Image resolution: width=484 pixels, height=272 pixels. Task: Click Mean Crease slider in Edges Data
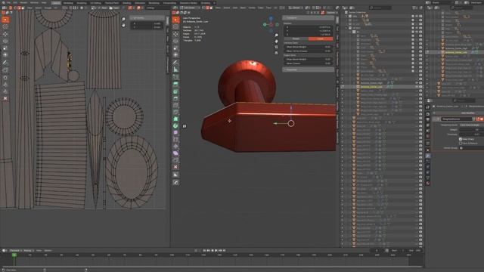[308, 63]
